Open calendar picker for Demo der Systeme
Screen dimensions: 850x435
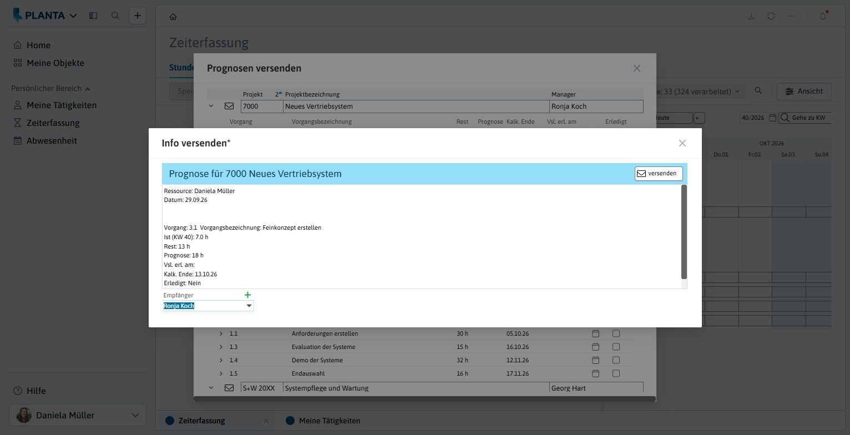(x=595, y=360)
